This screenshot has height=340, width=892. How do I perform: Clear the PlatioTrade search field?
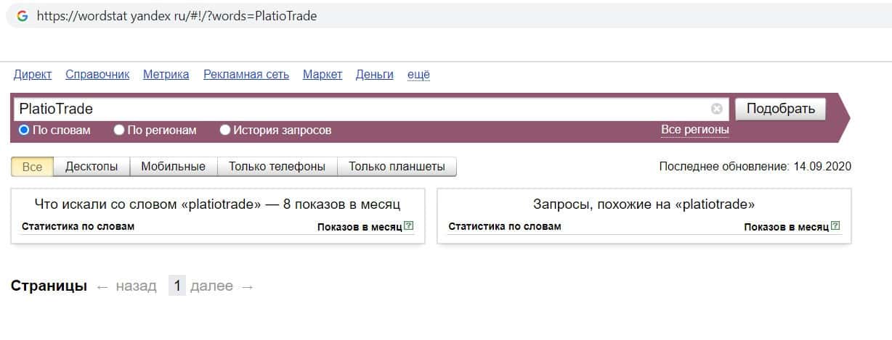tap(717, 109)
